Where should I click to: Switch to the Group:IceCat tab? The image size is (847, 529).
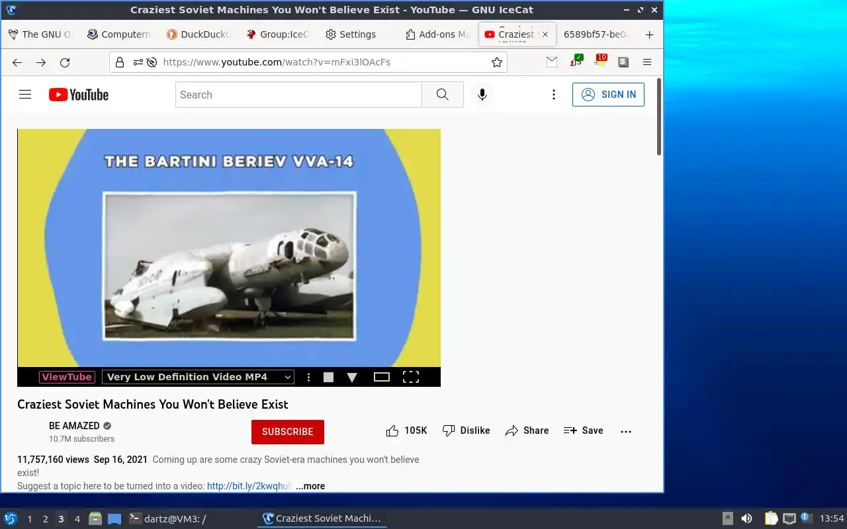pyautogui.click(x=278, y=34)
